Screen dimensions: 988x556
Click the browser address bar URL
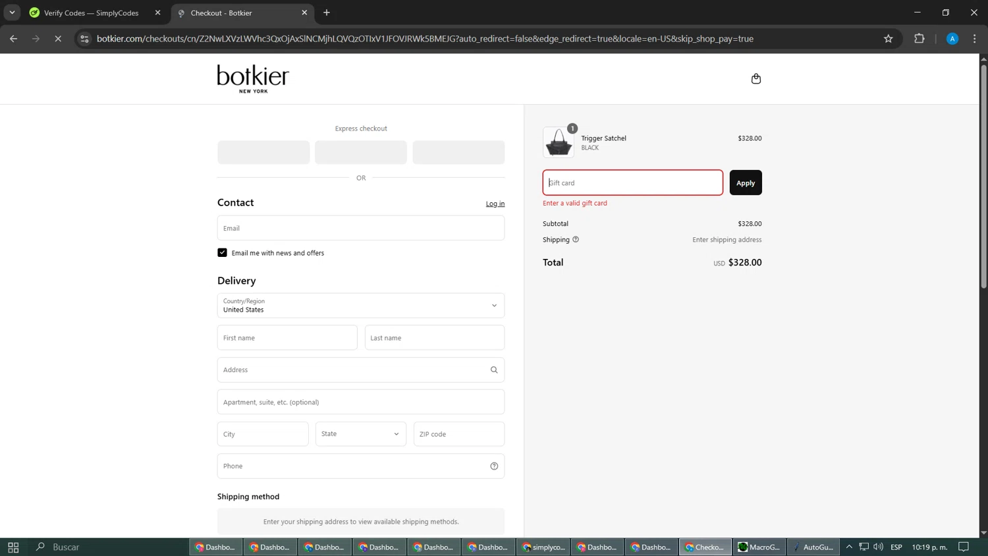point(425,39)
